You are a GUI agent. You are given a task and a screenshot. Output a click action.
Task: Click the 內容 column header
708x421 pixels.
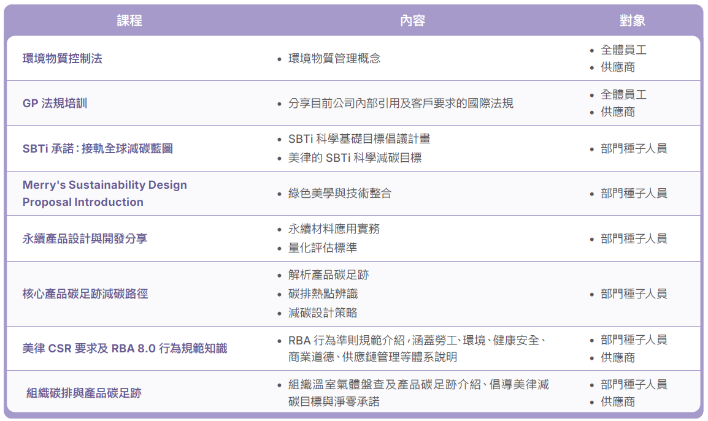(x=412, y=20)
